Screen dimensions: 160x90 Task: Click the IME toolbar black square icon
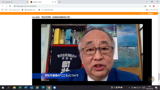(112, 87)
